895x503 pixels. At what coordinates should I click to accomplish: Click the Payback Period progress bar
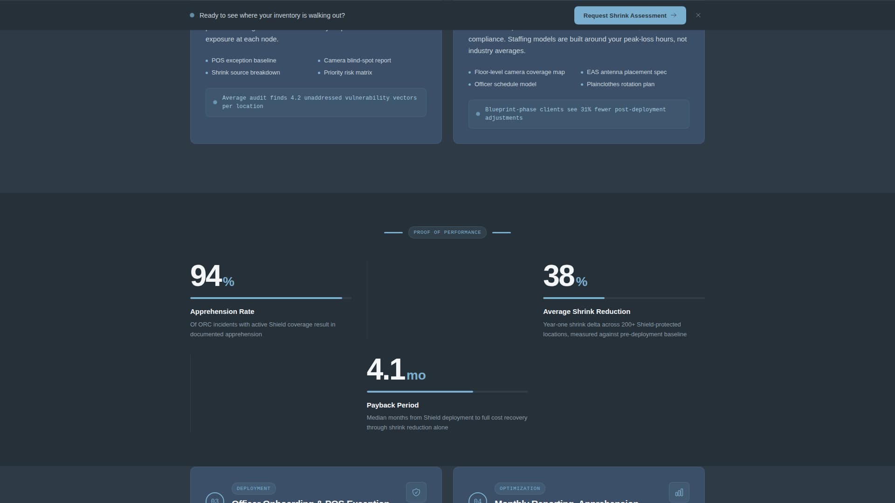click(x=447, y=392)
